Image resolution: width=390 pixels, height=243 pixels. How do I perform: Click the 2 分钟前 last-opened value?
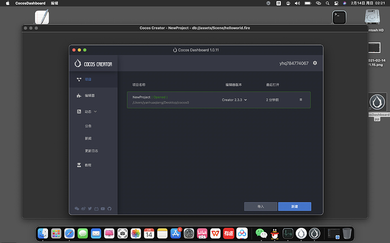coord(272,100)
